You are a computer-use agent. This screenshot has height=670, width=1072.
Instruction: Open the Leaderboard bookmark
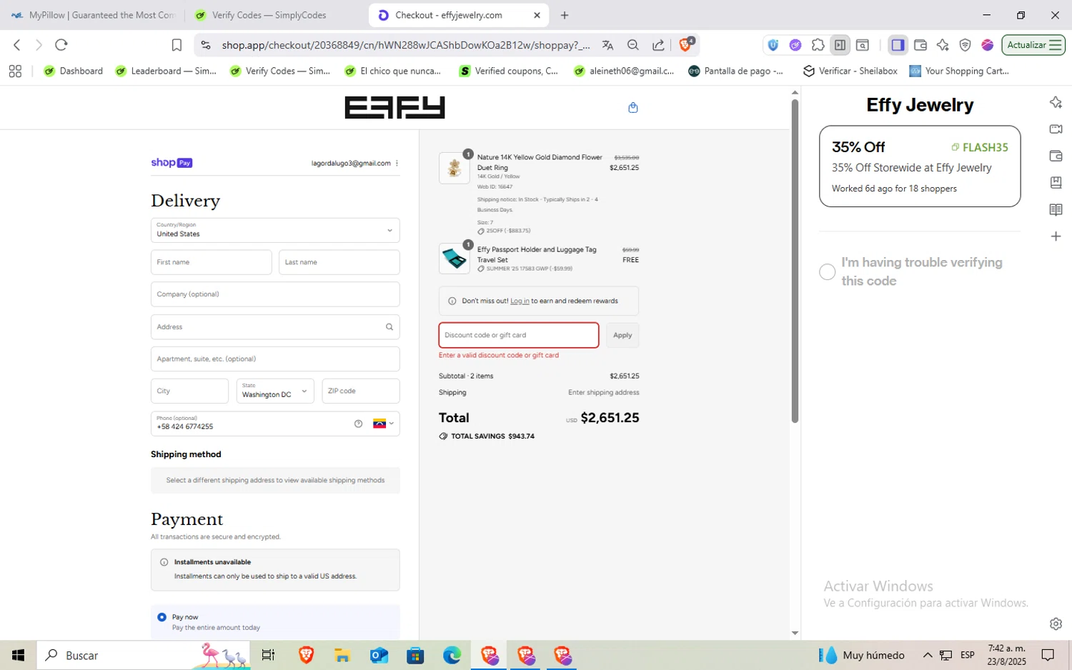pos(166,71)
